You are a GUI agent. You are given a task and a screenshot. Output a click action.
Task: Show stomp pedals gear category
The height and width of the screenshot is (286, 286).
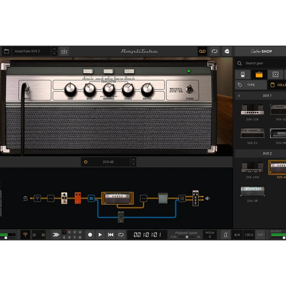click(x=243, y=74)
